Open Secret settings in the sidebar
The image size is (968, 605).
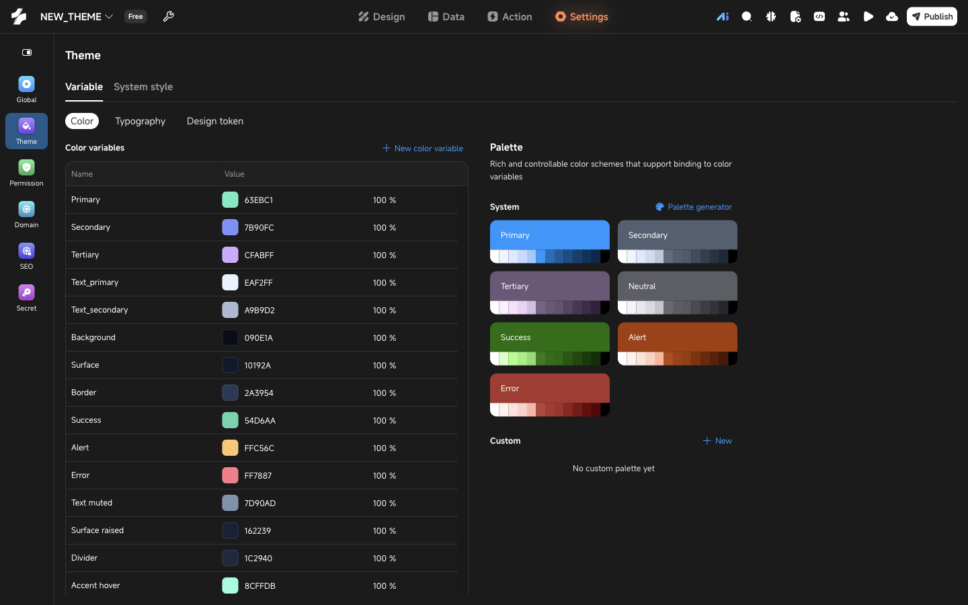point(26,298)
